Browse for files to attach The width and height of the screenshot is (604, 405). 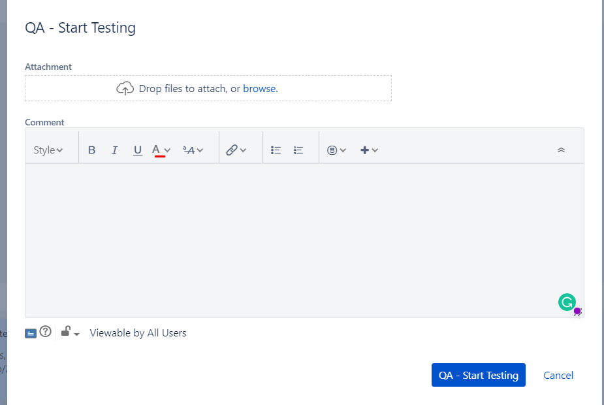(x=260, y=88)
